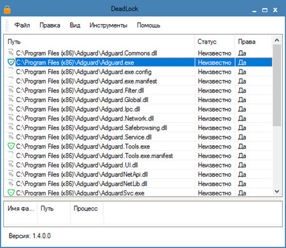Click the Да rights cell of AdguardNetLib.dll
This screenshot has width=286, height=248.
(242, 184)
